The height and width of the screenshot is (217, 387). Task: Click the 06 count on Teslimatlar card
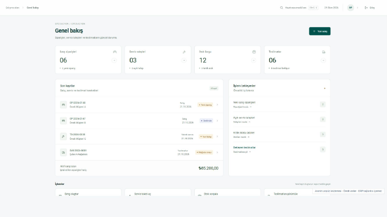pos(272,60)
